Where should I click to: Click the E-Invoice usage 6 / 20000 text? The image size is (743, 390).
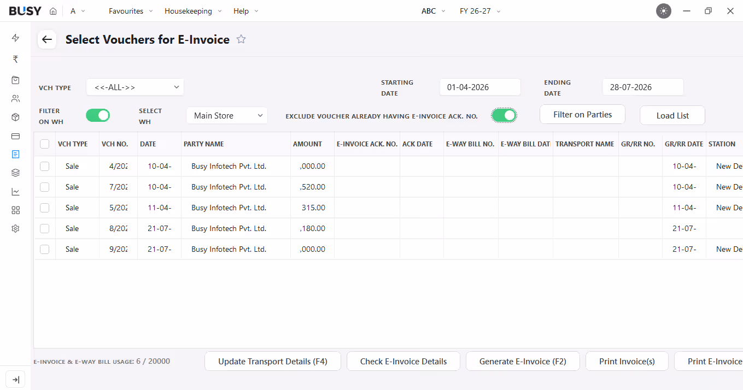[102, 362]
